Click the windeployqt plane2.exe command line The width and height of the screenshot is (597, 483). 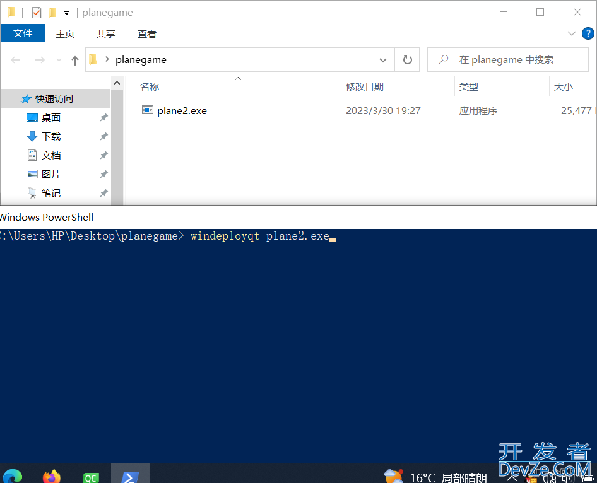(x=259, y=236)
